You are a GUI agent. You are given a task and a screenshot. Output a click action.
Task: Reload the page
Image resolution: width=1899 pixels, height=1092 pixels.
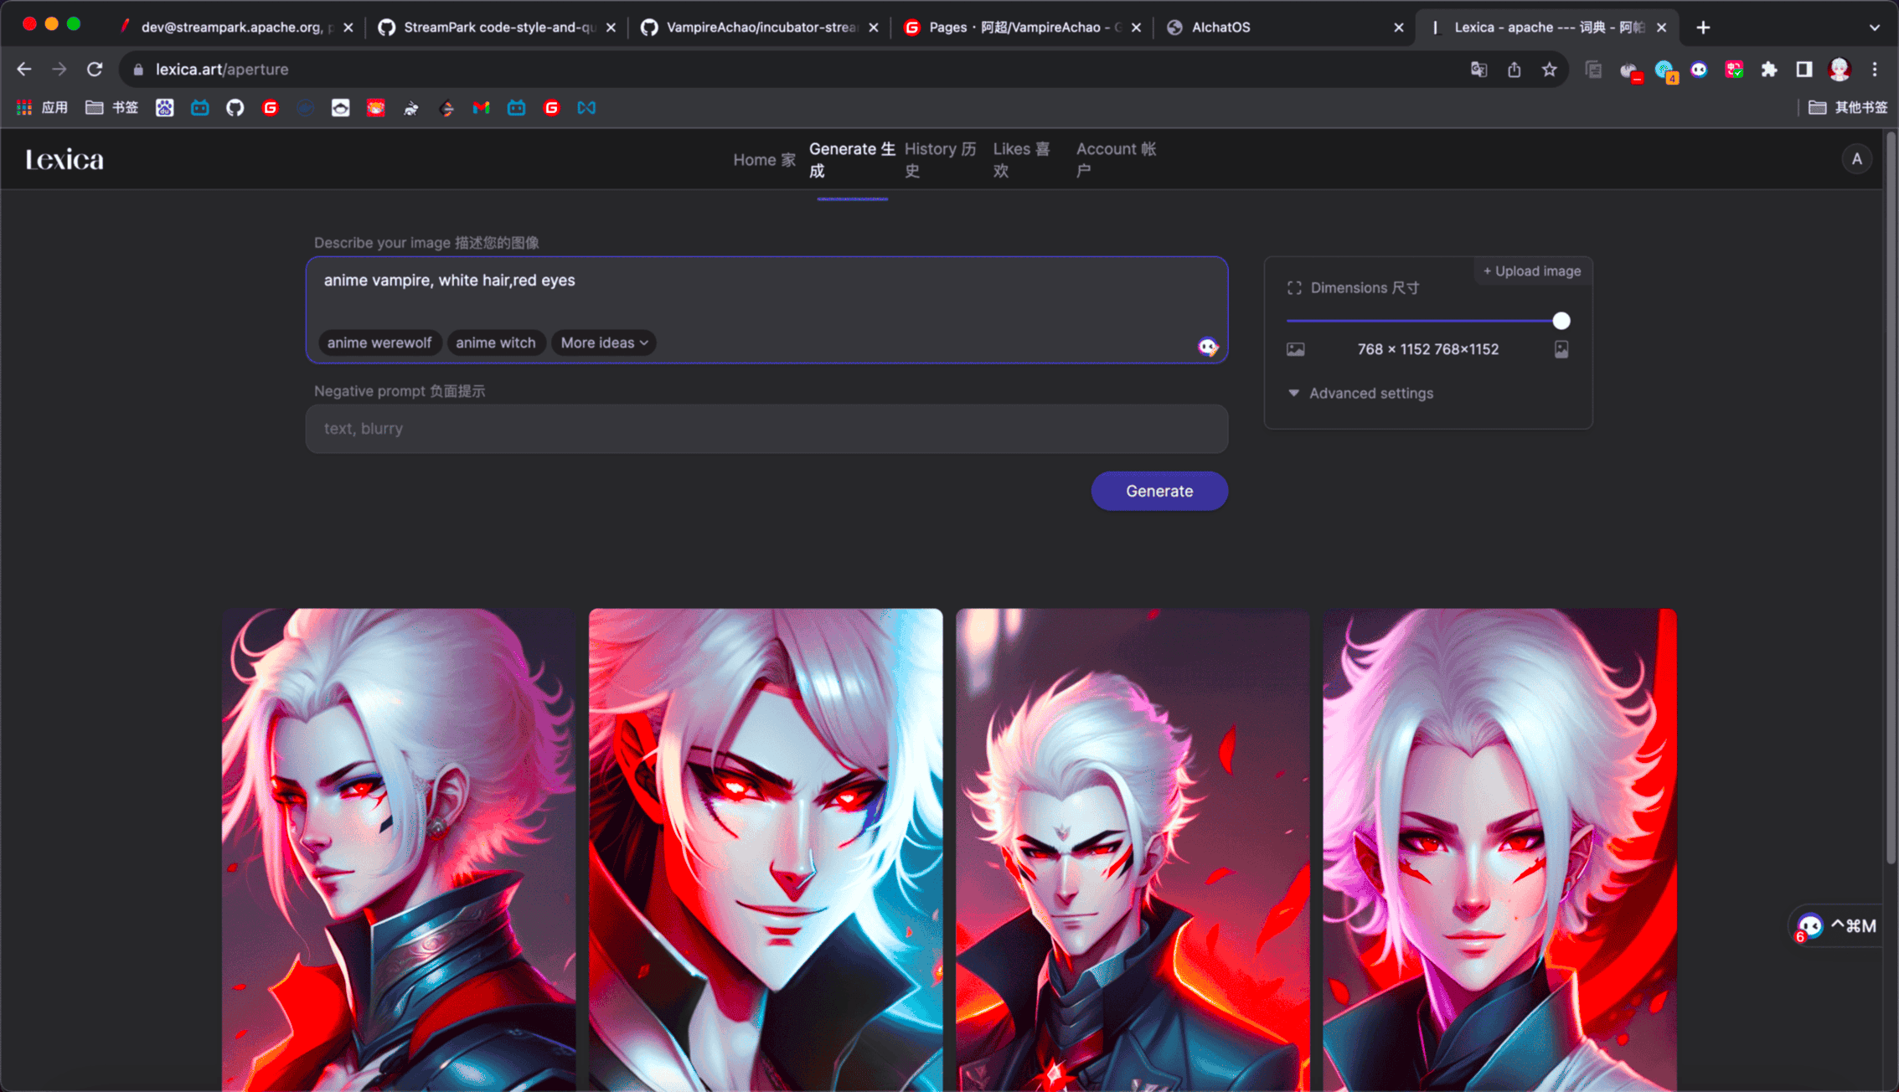[x=95, y=70]
